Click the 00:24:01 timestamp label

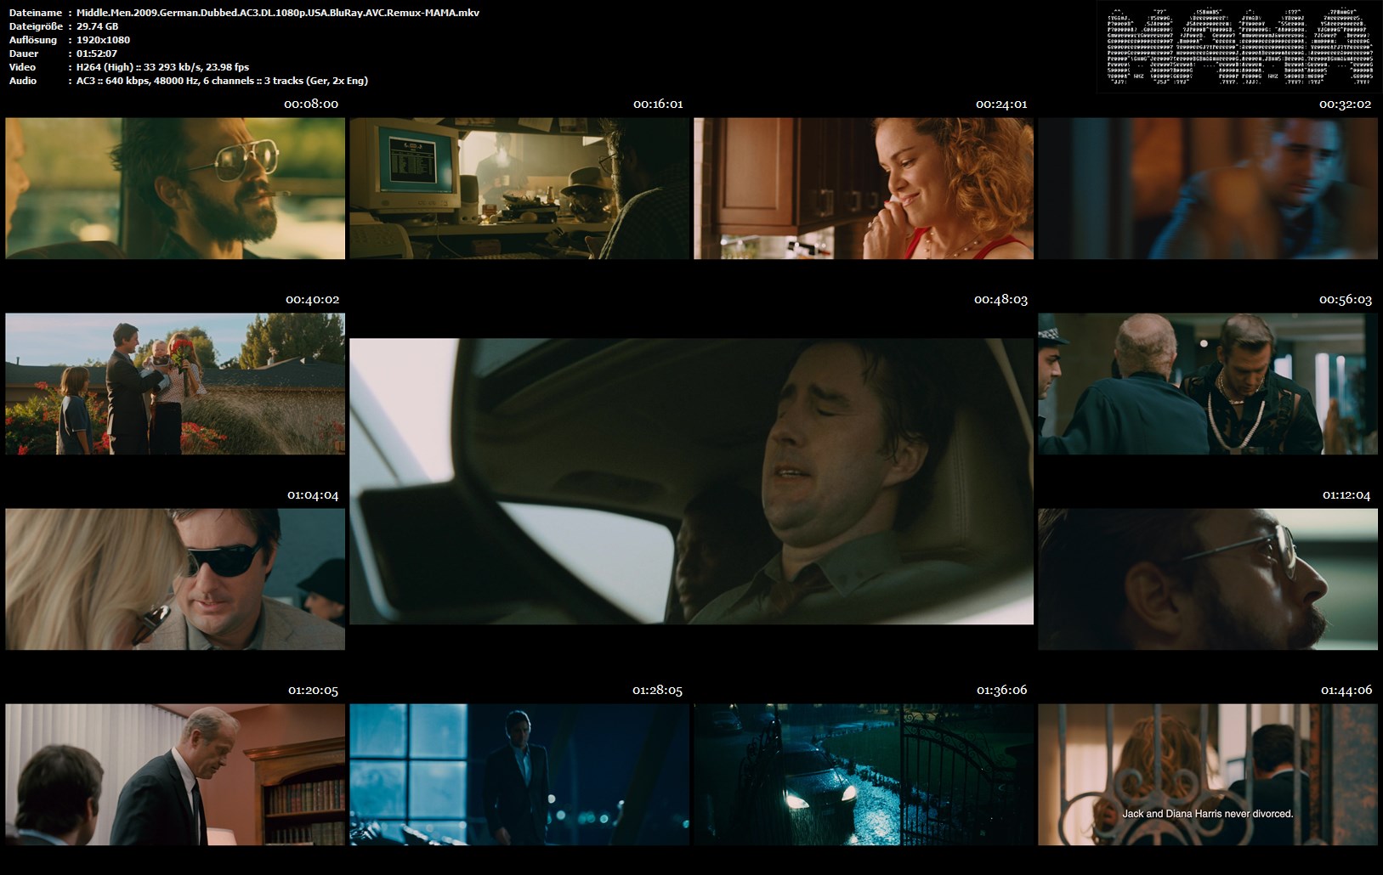tap(1001, 104)
